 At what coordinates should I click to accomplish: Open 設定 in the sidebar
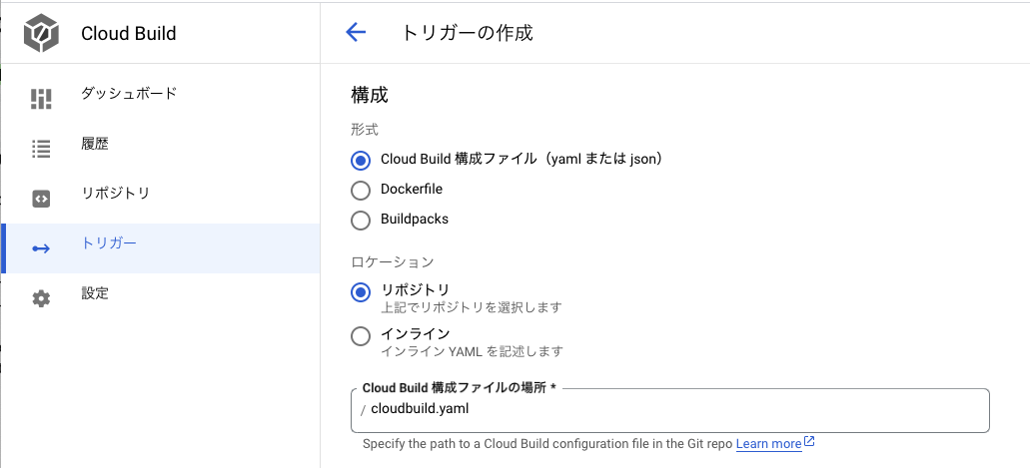161,298
